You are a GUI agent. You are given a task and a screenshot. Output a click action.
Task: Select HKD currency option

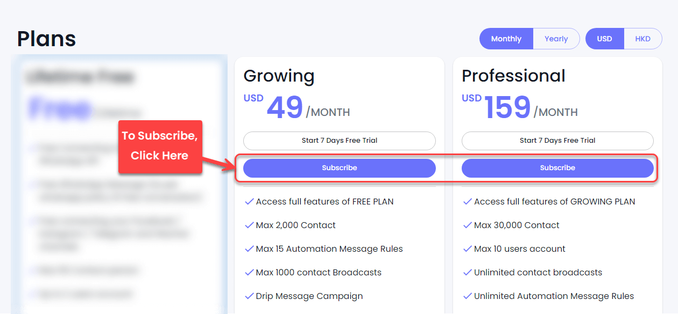click(643, 39)
